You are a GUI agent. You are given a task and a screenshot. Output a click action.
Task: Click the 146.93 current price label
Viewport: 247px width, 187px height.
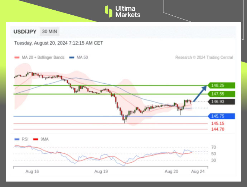point(222,102)
